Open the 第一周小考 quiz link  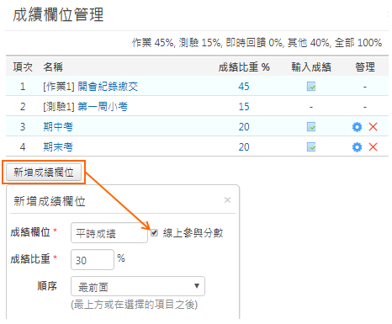pyautogui.click(x=103, y=107)
